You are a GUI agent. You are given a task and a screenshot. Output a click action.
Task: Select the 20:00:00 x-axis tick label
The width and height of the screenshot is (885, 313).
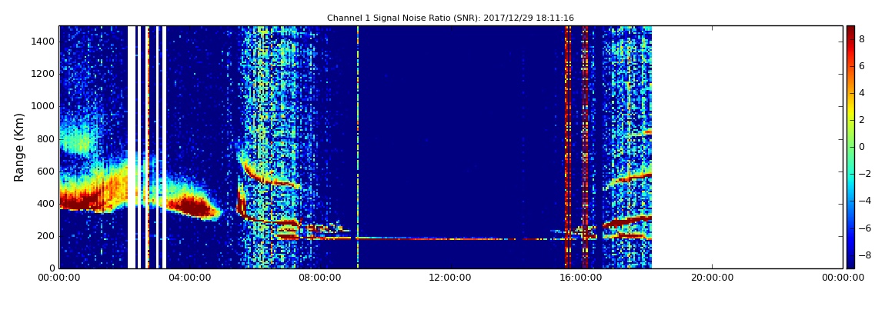point(712,278)
